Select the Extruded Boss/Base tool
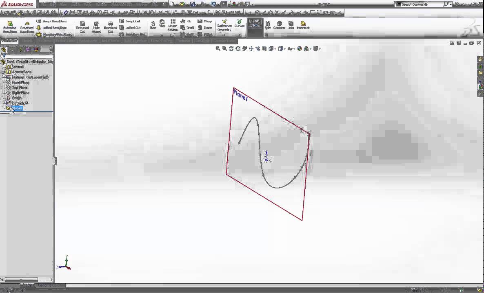The image size is (484, 293). pyautogui.click(x=9, y=26)
